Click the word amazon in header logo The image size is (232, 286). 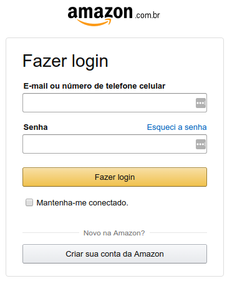pos(100,13)
